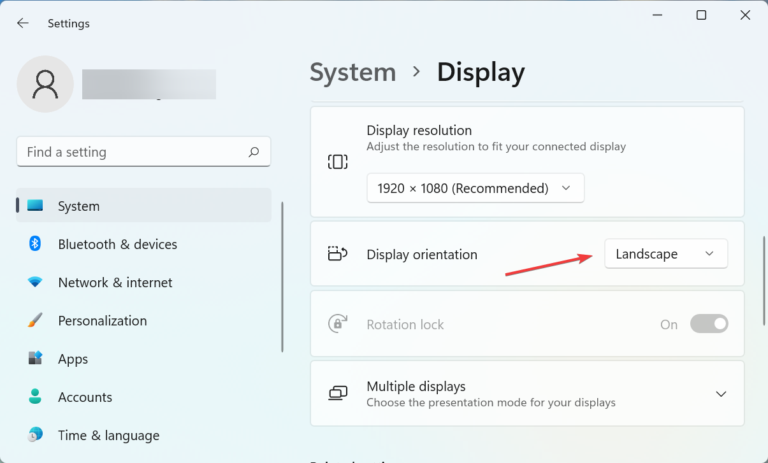Click the Apps icon in the sidebar
The width and height of the screenshot is (768, 463).
[x=34, y=359]
